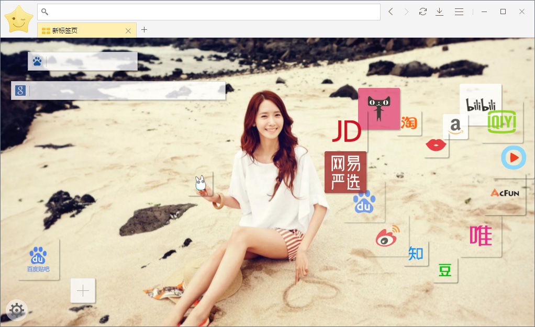
Task: Open the downloads arrow icon
Action: click(x=440, y=12)
